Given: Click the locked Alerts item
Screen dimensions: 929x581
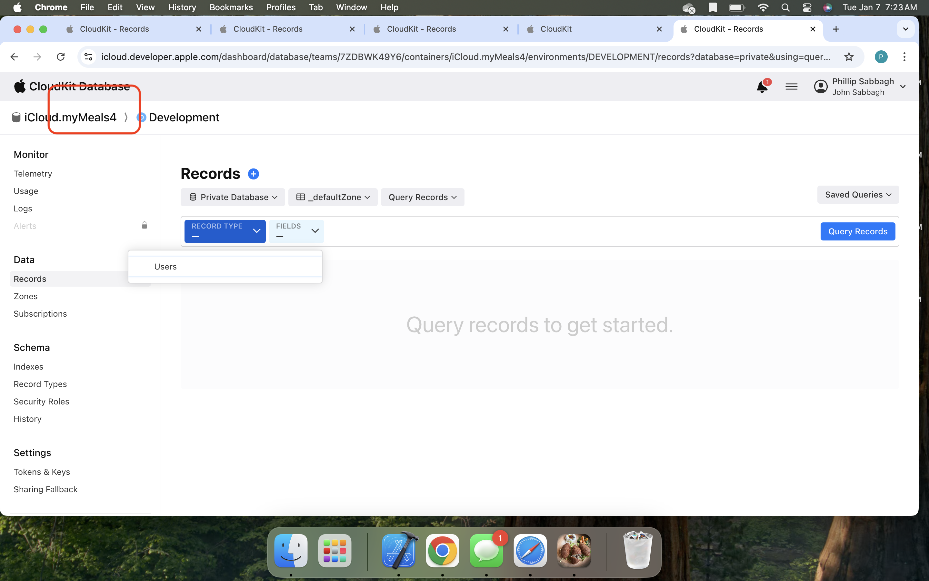Looking at the screenshot, I should pyautogui.click(x=81, y=226).
